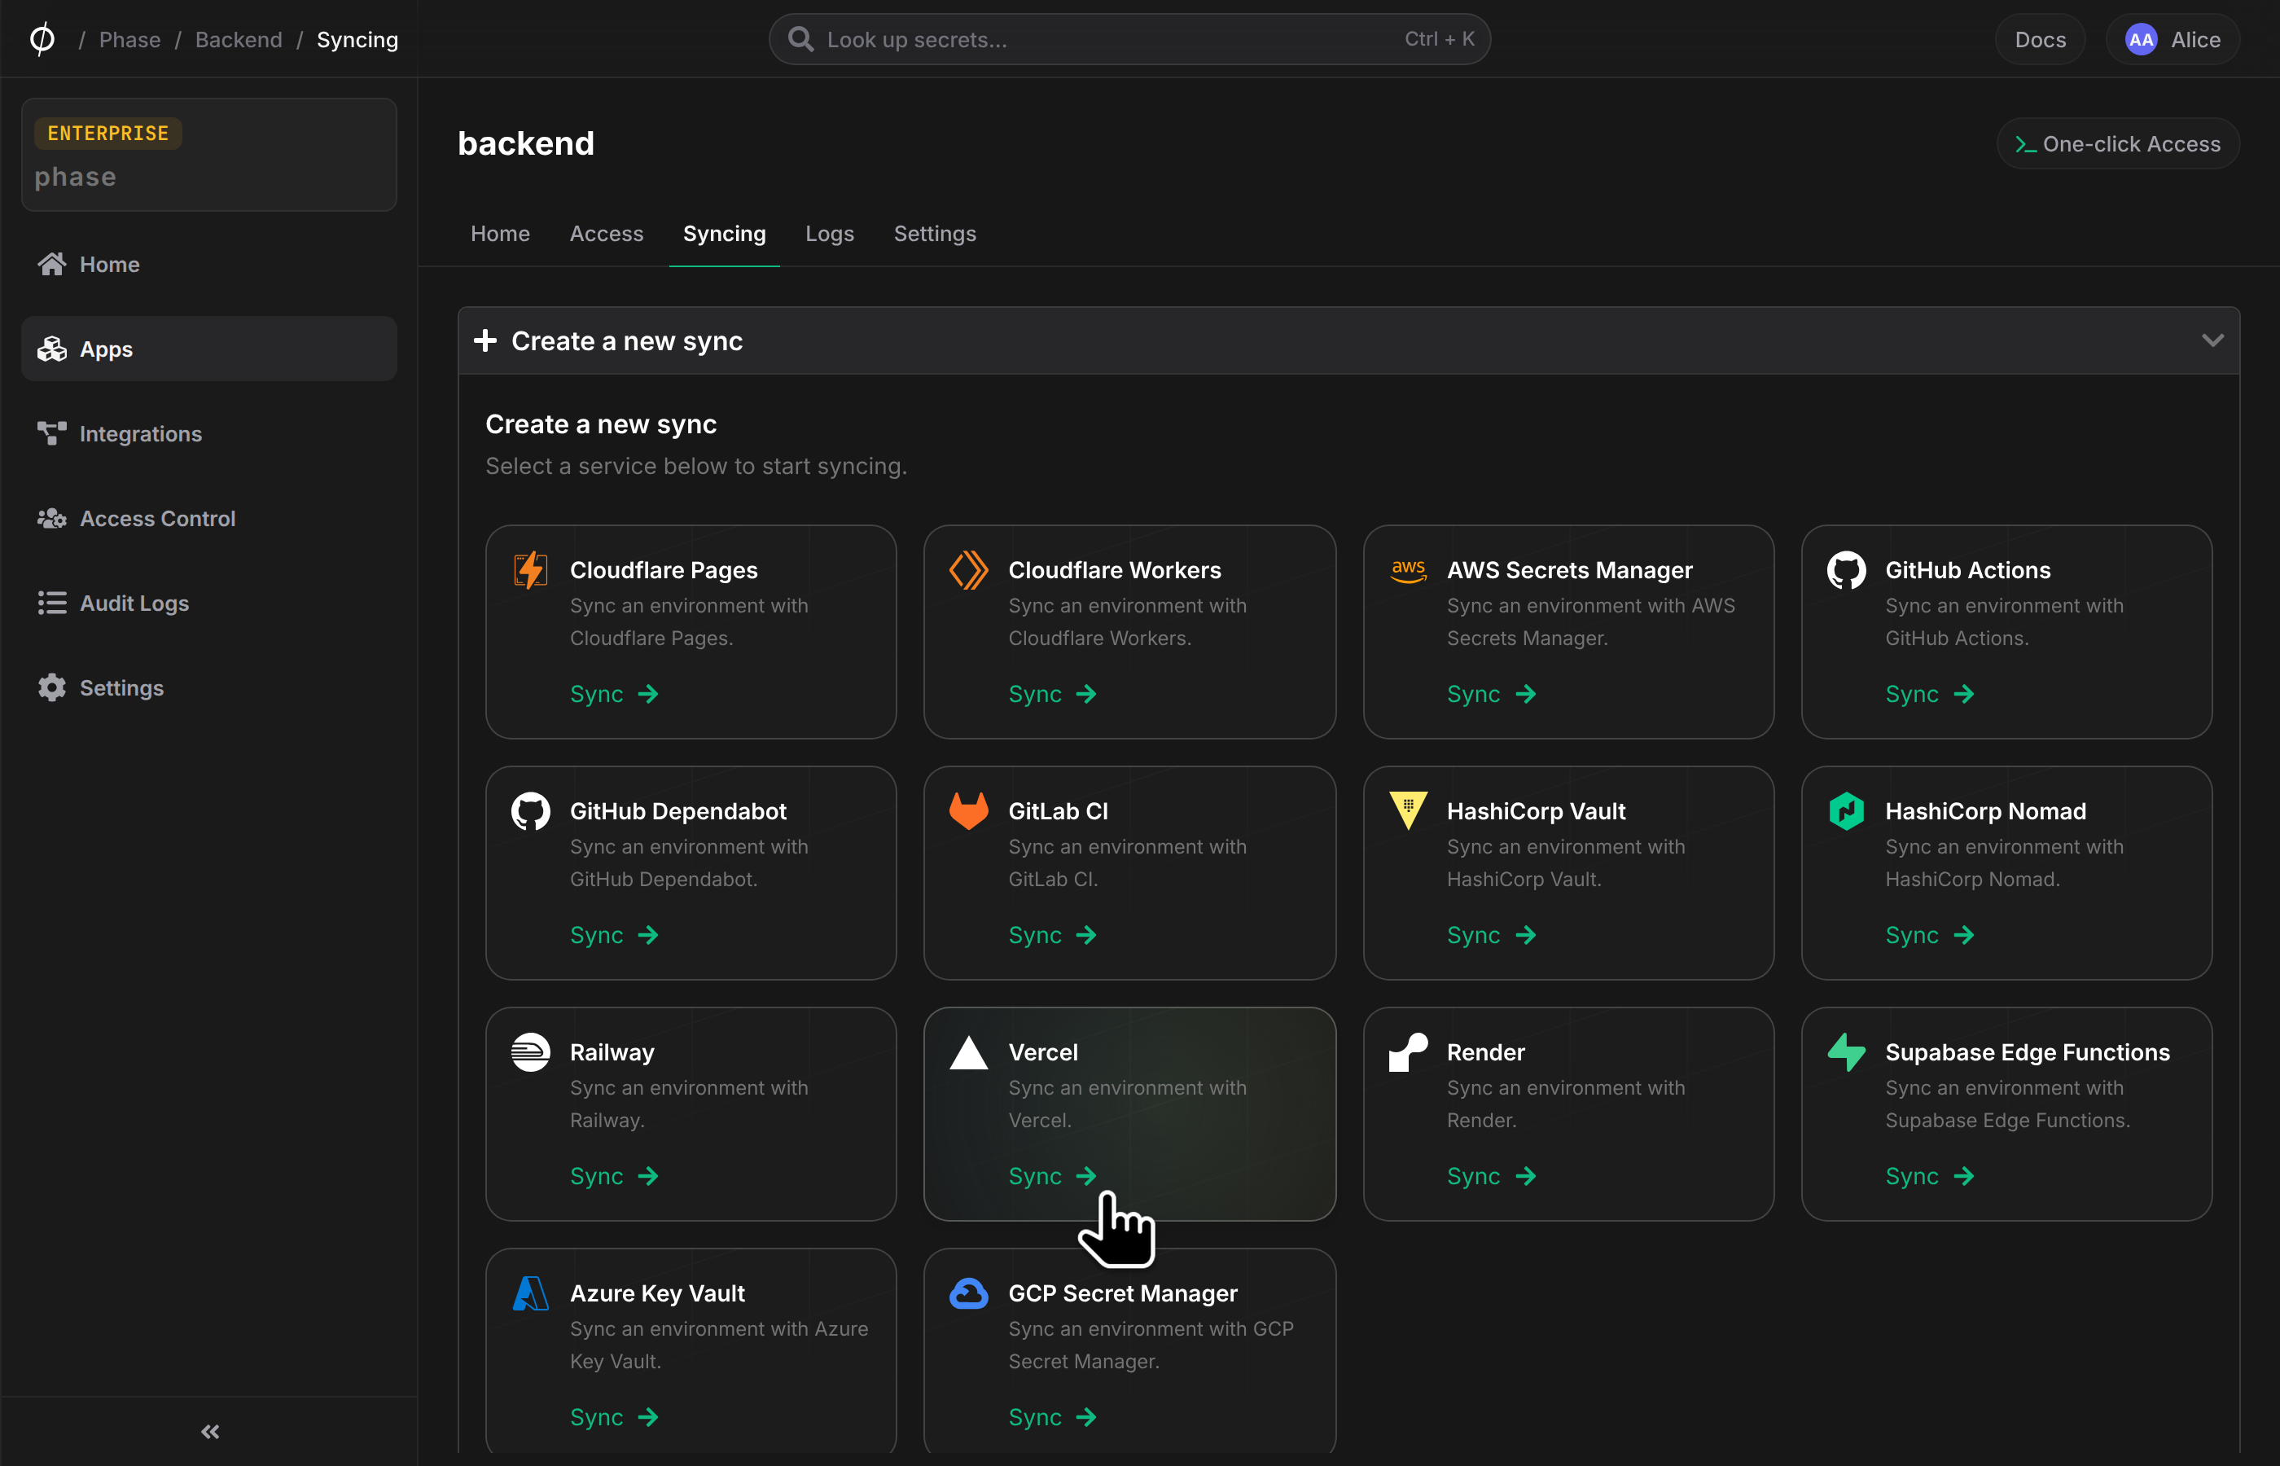Click the Cloudflare Workers orange bracket icon
The height and width of the screenshot is (1466, 2280).
coord(969,570)
